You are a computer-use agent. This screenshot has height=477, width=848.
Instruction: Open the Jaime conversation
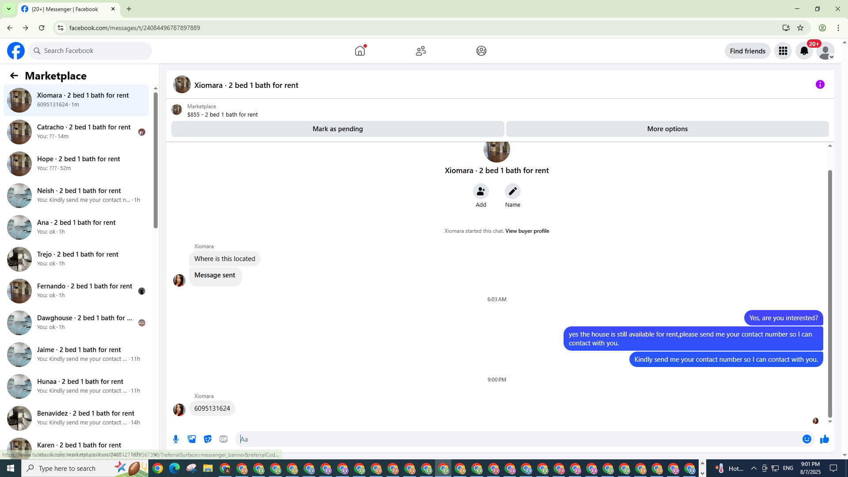[76, 355]
